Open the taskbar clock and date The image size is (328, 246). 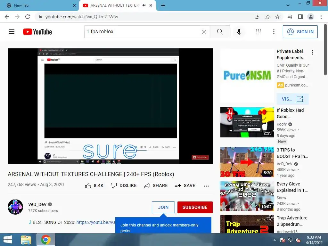[x=314, y=240]
